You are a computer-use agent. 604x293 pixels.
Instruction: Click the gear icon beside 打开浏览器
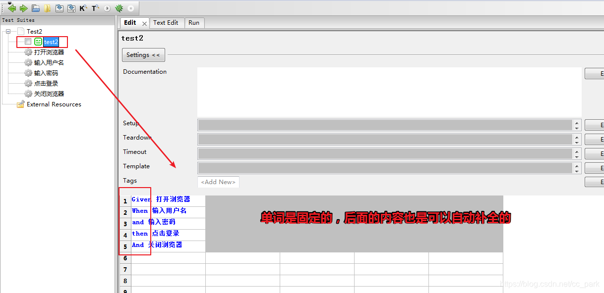click(28, 52)
